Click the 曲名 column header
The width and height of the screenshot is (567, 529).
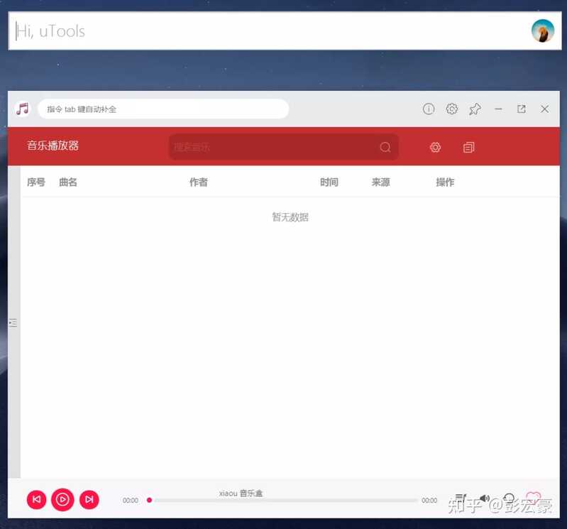pyautogui.click(x=68, y=182)
